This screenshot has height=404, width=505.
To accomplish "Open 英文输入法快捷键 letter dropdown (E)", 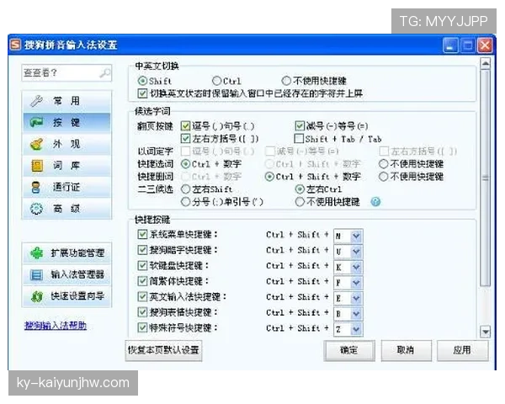I will click(x=356, y=298).
